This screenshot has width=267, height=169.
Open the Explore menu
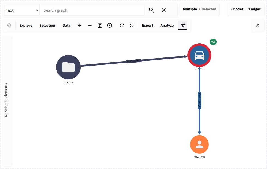point(26,26)
